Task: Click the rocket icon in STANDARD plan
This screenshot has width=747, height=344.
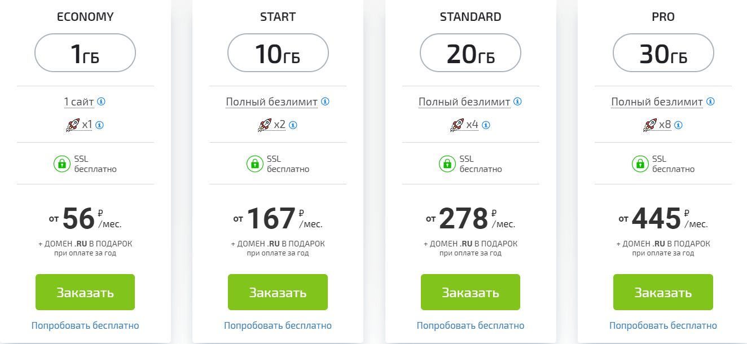Action: (x=457, y=125)
